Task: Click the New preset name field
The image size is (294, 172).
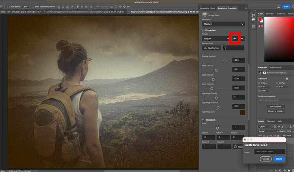Action: tap(270, 152)
